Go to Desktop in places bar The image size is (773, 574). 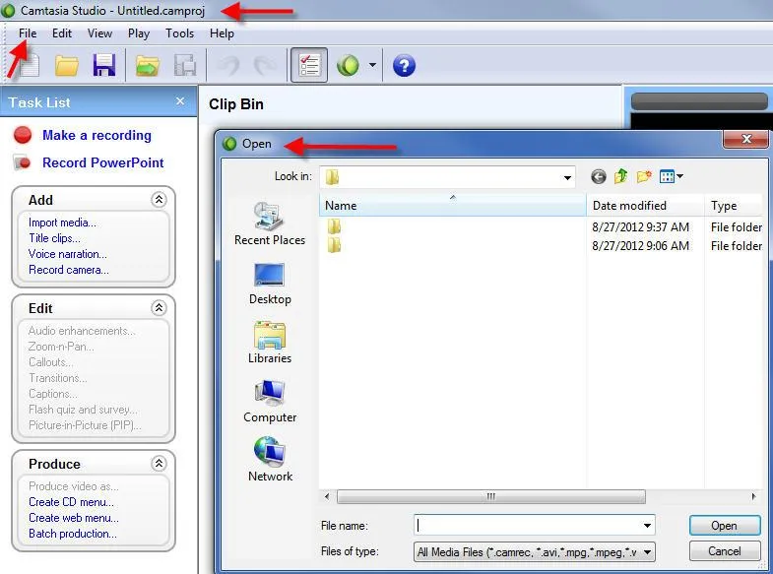pos(270,284)
